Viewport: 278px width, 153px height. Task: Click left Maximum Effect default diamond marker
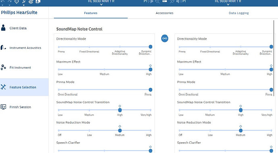[x=150, y=66]
